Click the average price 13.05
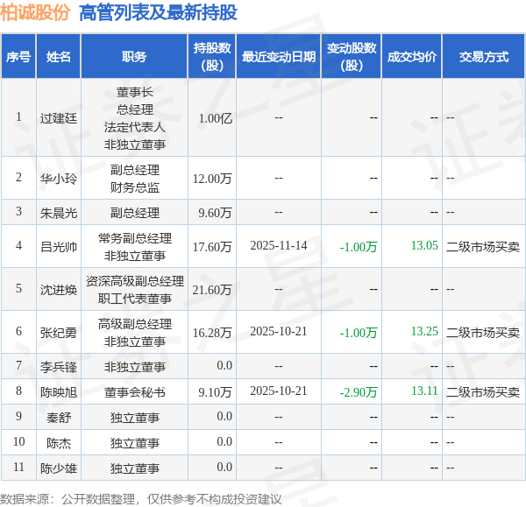This screenshot has width=526, height=507. tap(424, 245)
